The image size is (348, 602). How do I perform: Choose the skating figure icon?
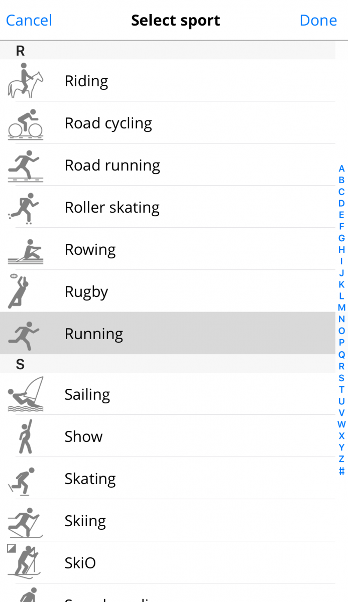[x=23, y=480]
